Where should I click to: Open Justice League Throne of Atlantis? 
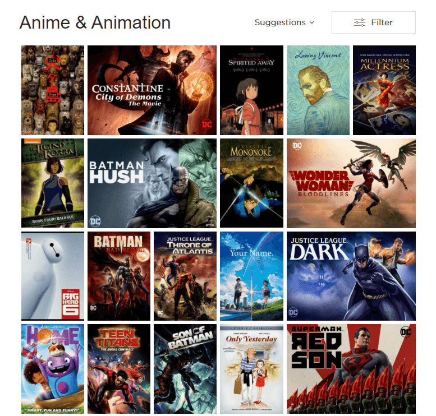(x=185, y=276)
